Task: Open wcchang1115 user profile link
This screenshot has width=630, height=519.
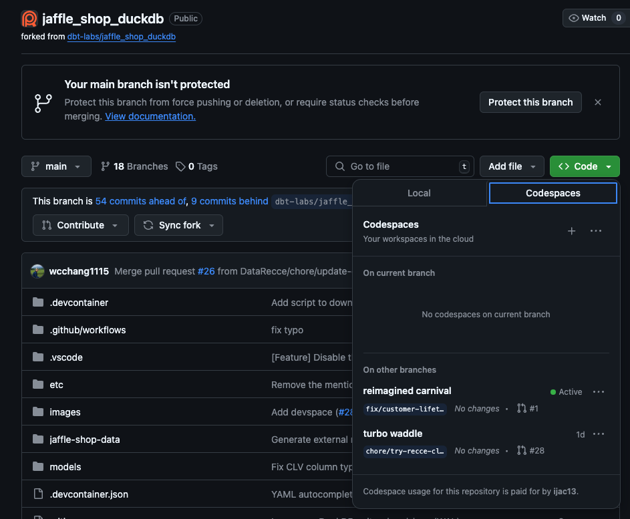Action: [x=79, y=272]
